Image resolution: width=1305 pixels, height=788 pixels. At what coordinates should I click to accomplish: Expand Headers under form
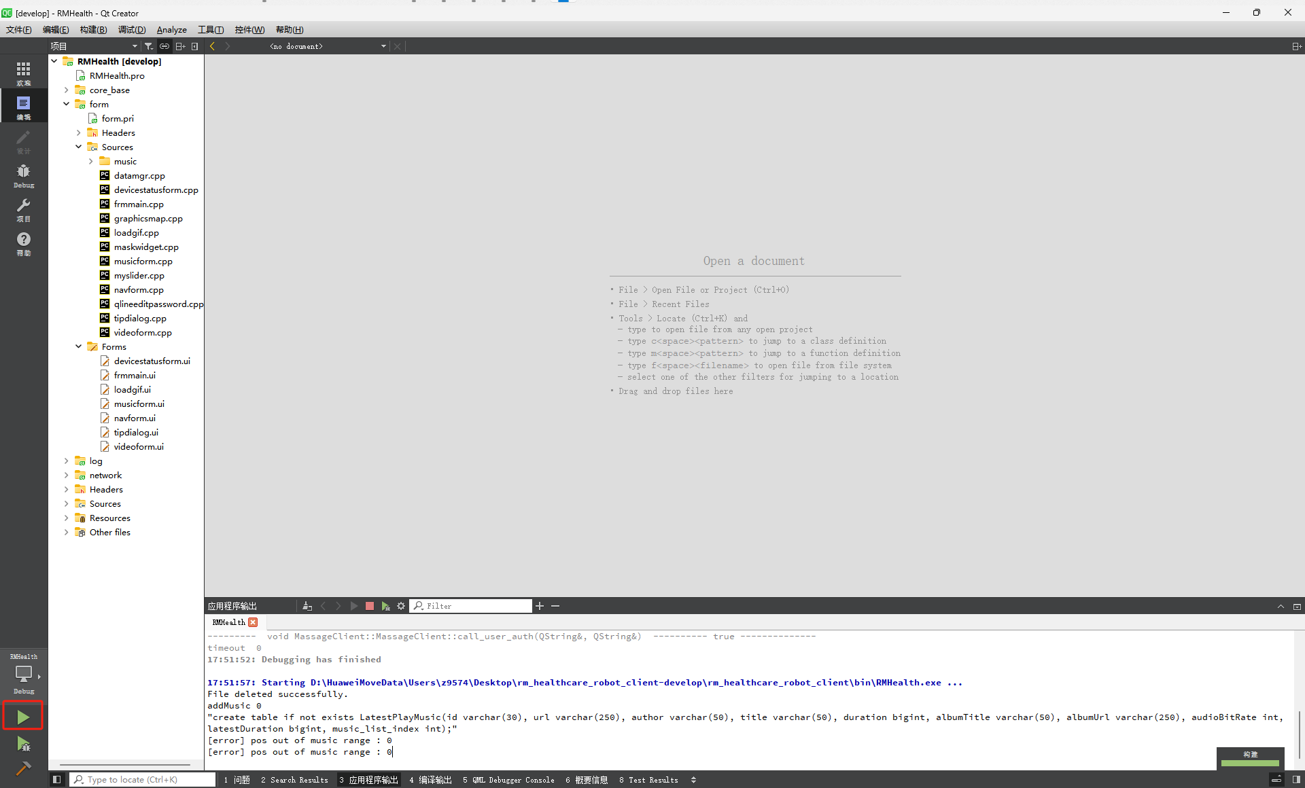click(79, 132)
